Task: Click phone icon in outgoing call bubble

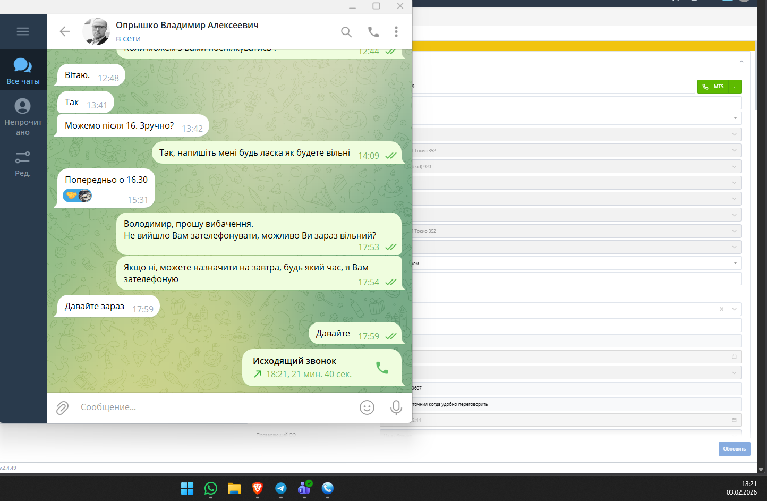Action: click(x=382, y=368)
